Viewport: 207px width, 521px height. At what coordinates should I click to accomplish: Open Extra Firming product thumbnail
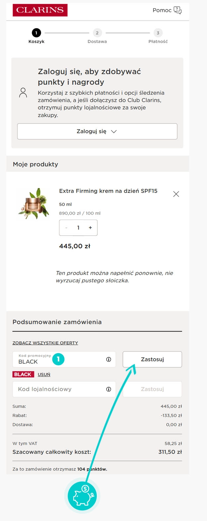click(33, 204)
